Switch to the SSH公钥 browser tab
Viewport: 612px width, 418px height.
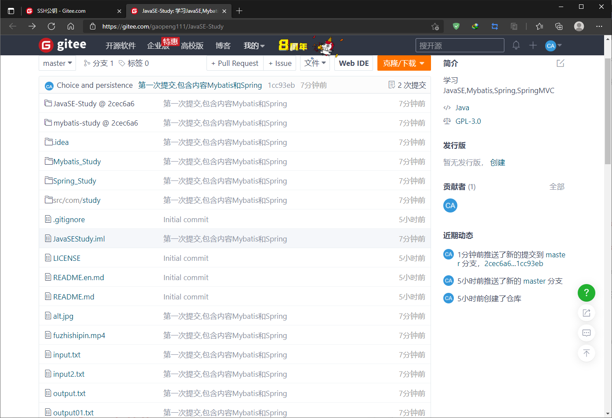73,11
